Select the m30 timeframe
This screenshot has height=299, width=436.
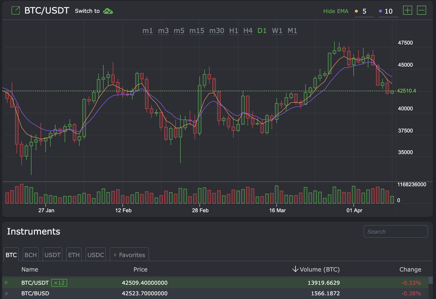(x=217, y=30)
